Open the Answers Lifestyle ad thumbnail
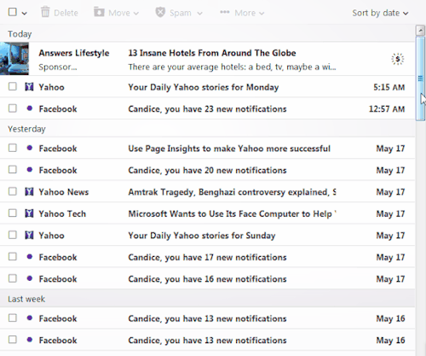Viewport: 426px width, 356px height. tap(14, 59)
